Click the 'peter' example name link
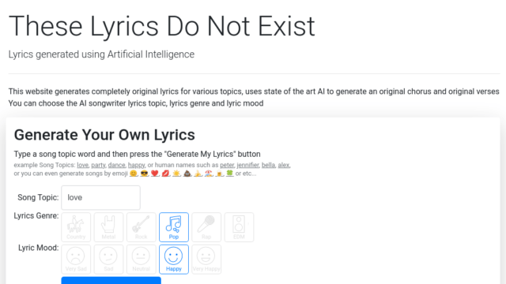 coord(227,165)
